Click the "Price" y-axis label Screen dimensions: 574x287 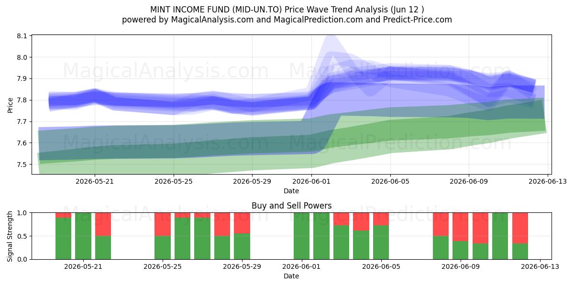coord(11,104)
